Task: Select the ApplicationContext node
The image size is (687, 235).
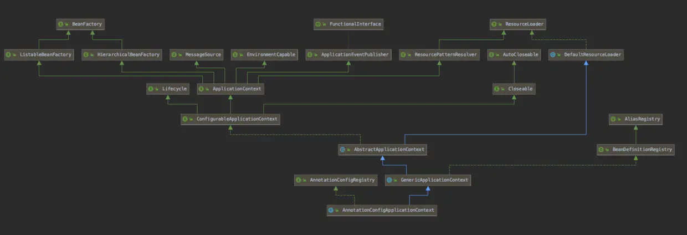Action: (x=229, y=89)
